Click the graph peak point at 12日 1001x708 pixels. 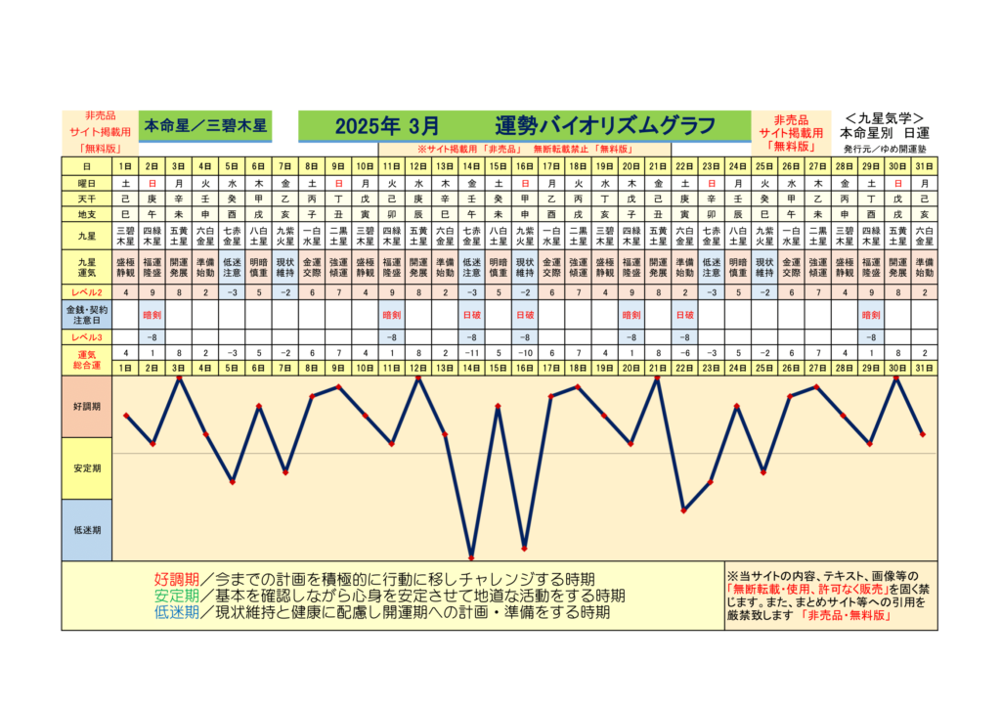click(418, 377)
